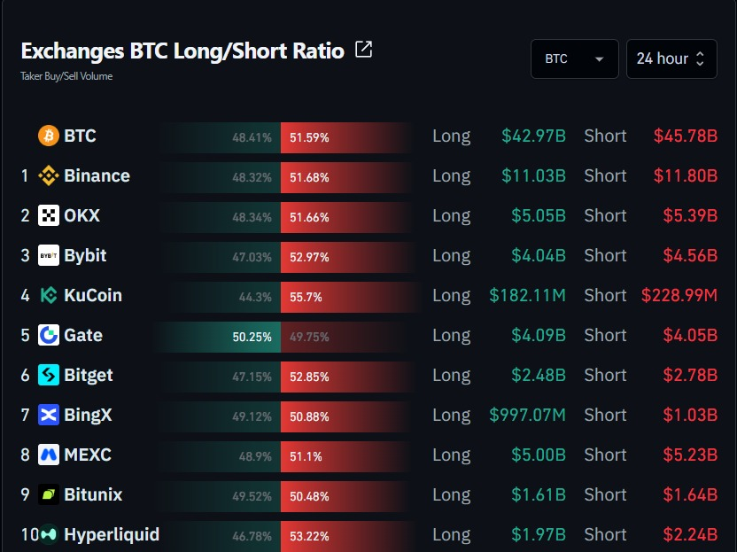Click the Bitunix logo icon
This screenshot has height=552, width=737.
[49, 494]
